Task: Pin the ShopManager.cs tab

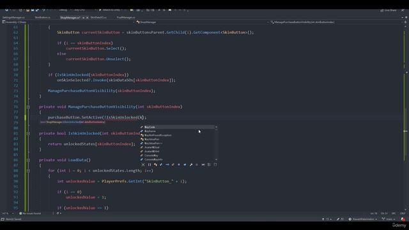Action: [x=83, y=17]
